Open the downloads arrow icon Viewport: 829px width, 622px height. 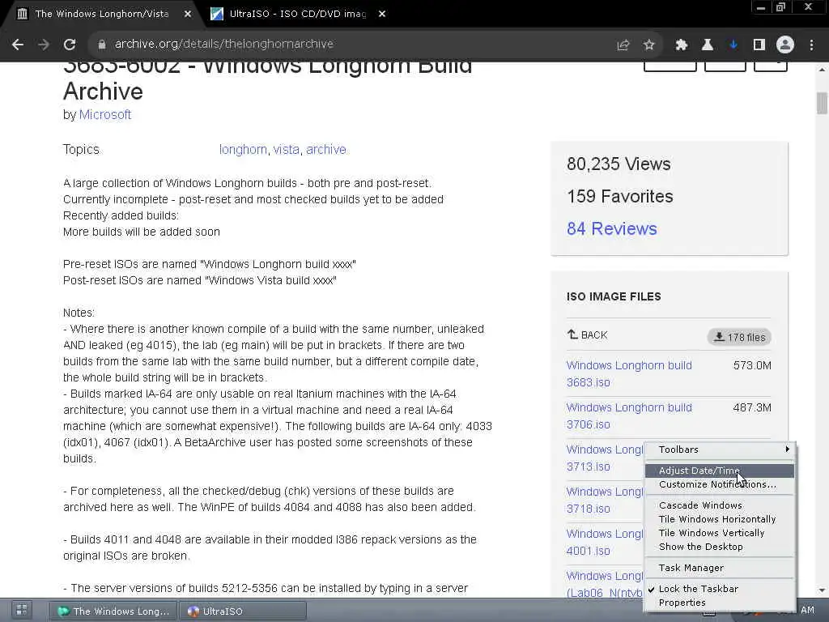coord(733,45)
